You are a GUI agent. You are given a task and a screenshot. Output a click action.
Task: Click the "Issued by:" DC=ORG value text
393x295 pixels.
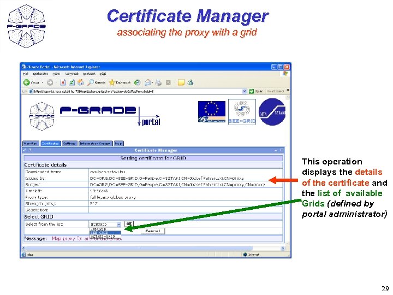(166, 178)
